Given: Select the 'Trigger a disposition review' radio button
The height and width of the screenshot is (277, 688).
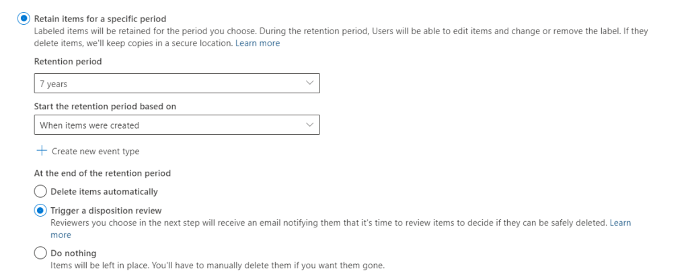Looking at the screenshot, I should tap(40, 211).
